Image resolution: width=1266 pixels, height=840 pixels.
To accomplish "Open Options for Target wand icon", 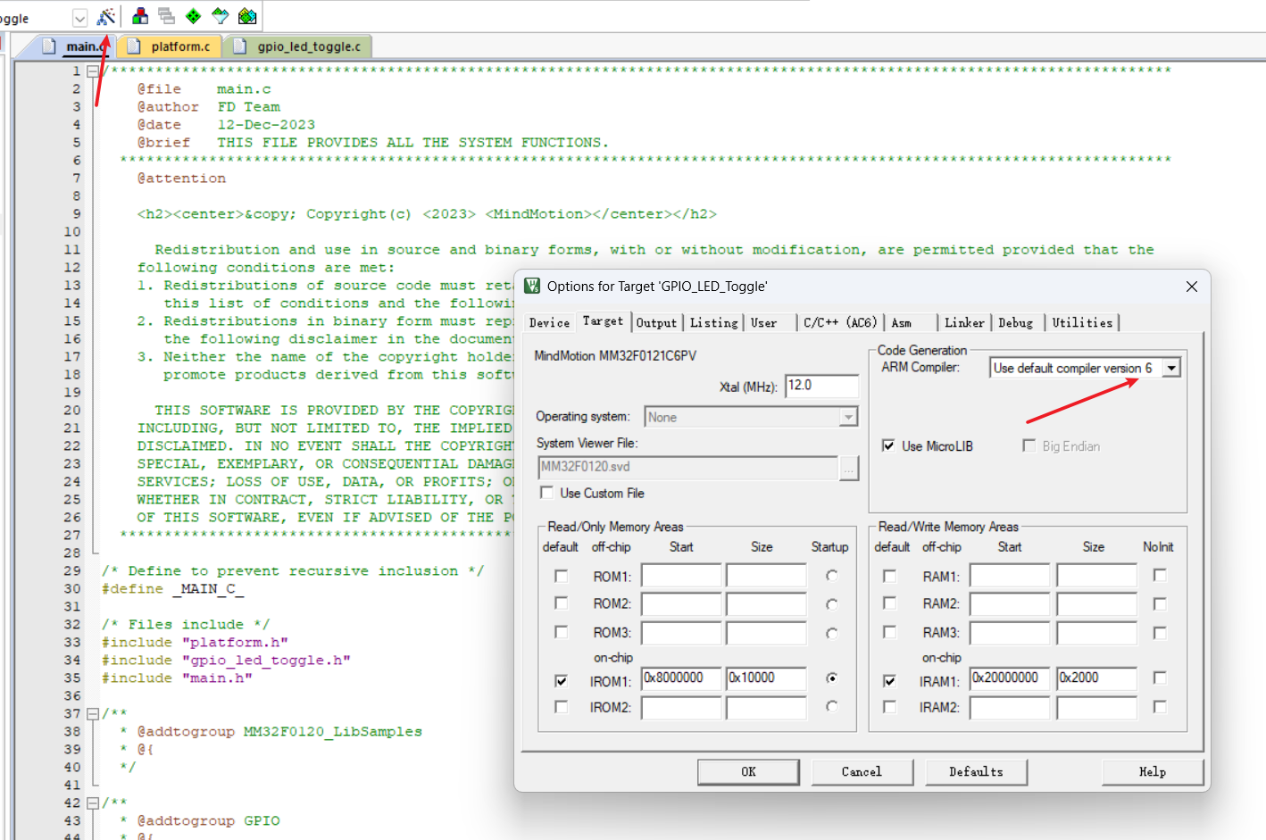I will click(x=106, y=17).
